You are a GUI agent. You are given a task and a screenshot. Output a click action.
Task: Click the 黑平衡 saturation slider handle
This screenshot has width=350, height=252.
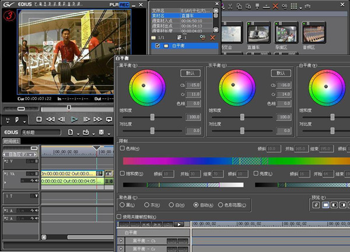153,117
